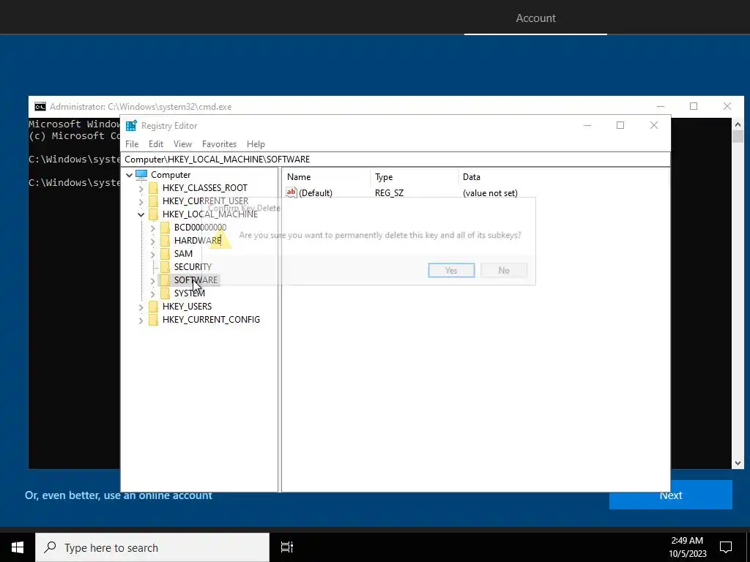Click the SAM folder icon

(165, 254)
